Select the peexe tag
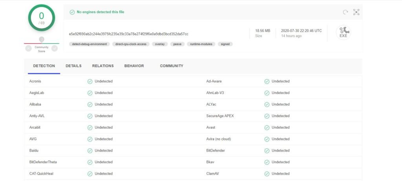 [x=177, y=44]
